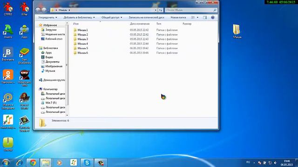Sort by the Размер column header
This screenshot has width=298, height=167.
187,24
